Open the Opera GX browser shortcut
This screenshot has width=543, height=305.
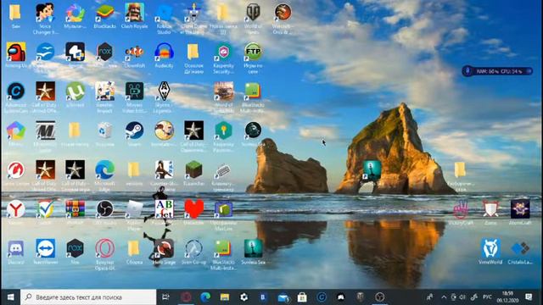(x=105, y=248)
